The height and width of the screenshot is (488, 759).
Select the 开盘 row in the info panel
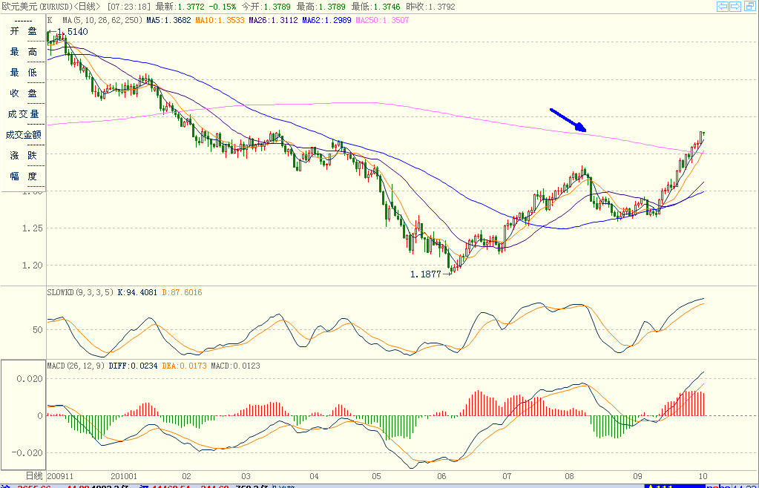(x=23, y=31)
